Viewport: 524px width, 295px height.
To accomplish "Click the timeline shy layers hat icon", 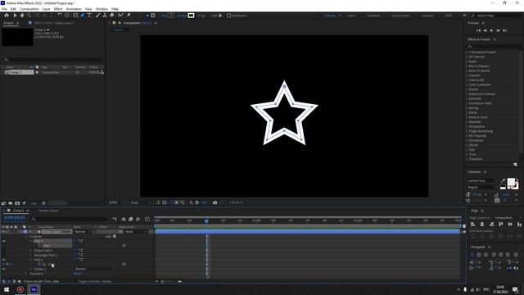I will pyautogui.click(x=124, y=219).
